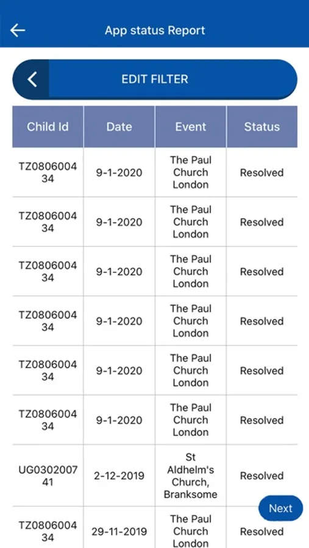Tap the back arrow in header
Image resolution: width=309 pixels, height=548 pixels.
tap(18, 30)
